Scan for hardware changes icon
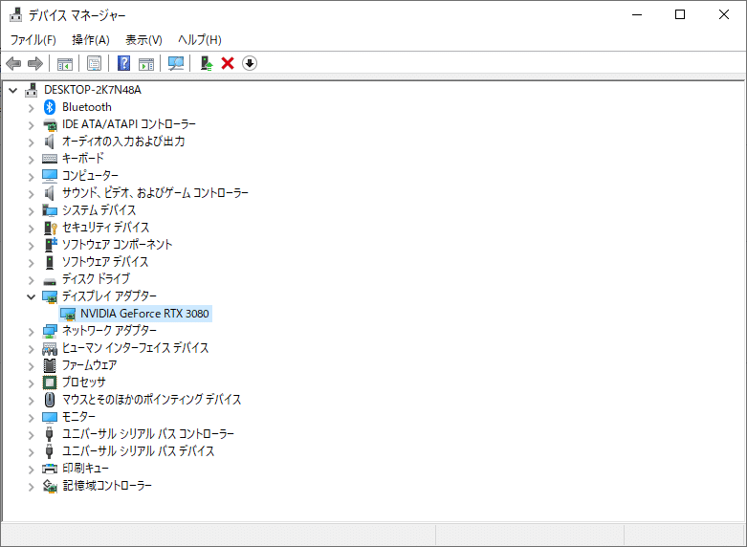Image resolution: width=747 pixels, height=547 pixels. pyautogui.click(x=176, y=63)
